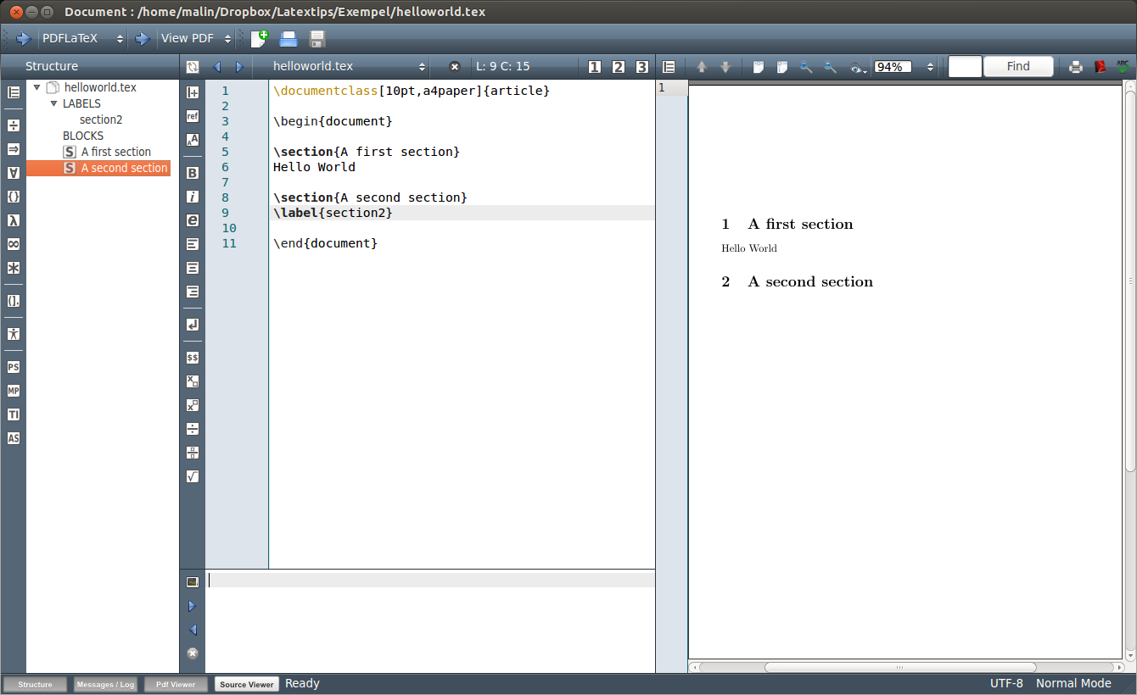Open the PDFLaTeX compiler dropdown
The height and width of the screenshot is (695, 1137).
click(83, 38)
